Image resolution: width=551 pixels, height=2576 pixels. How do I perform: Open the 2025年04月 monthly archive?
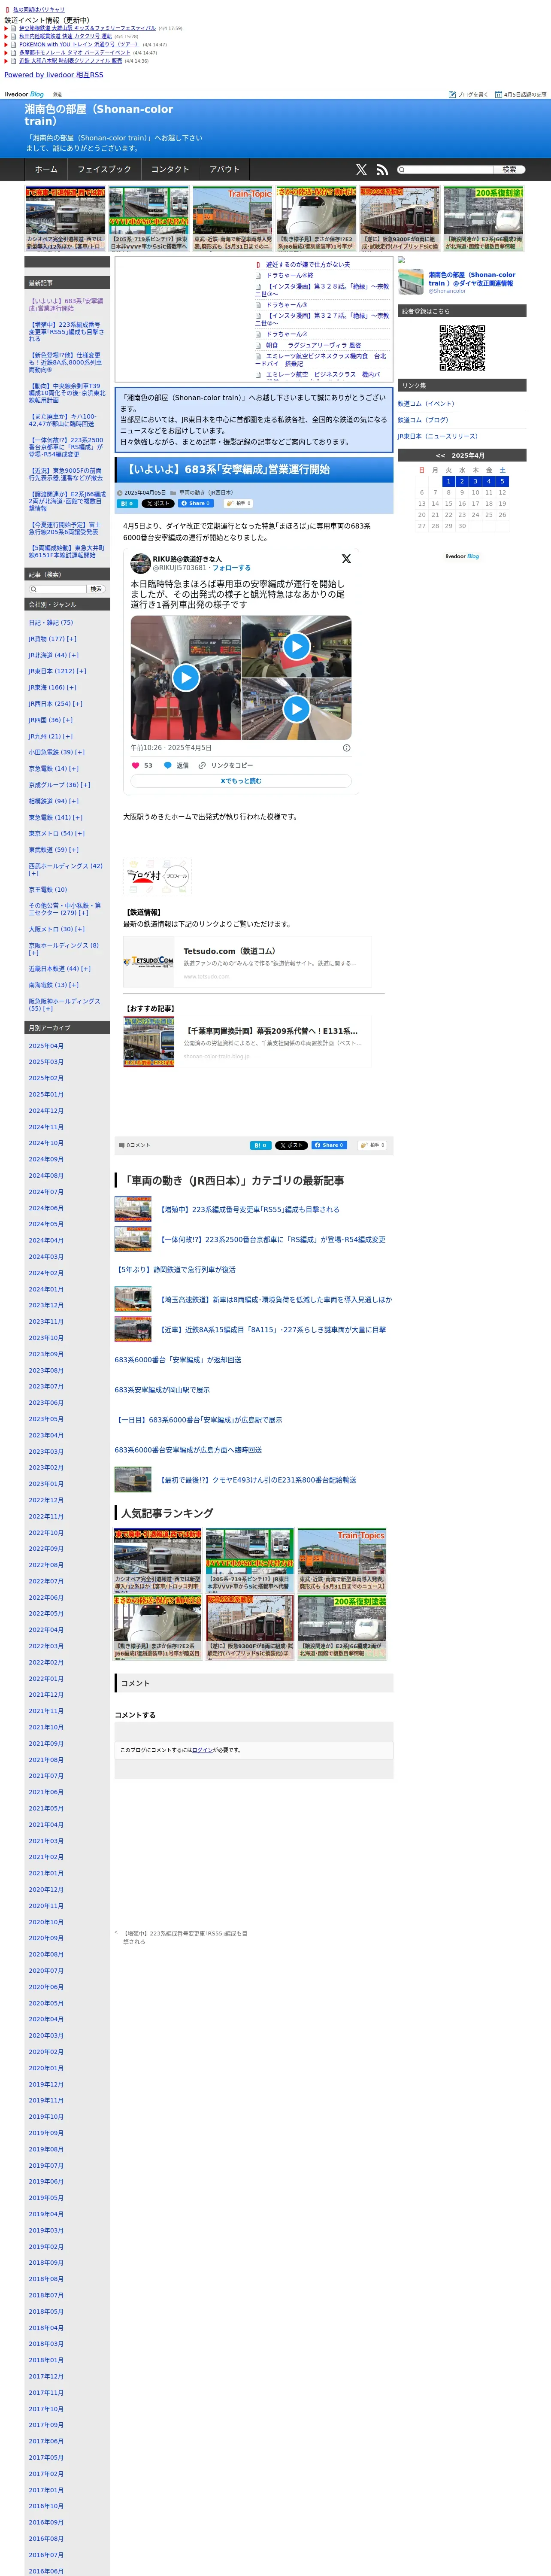point(46,1046)
